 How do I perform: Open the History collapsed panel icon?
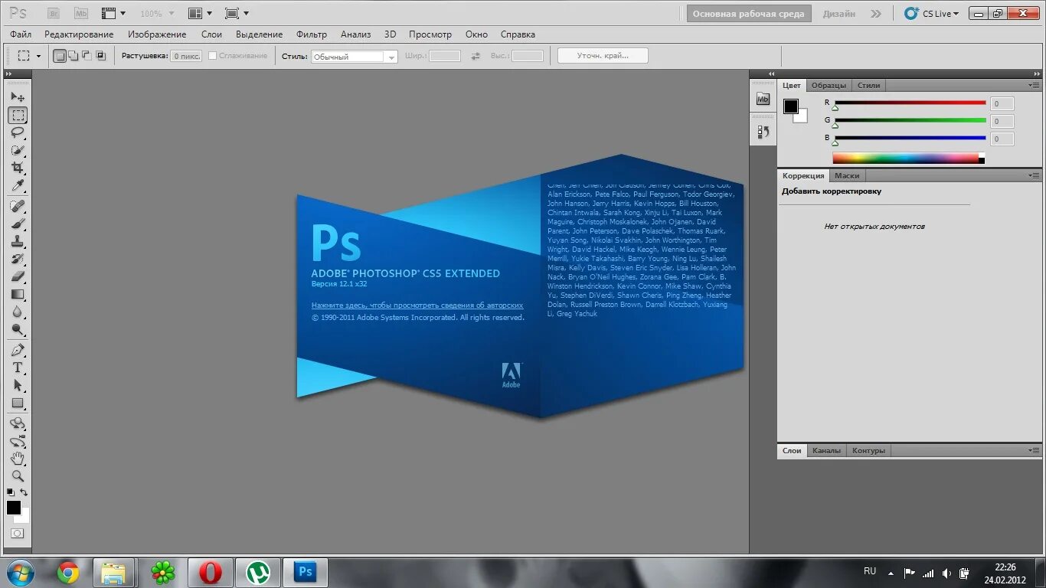pos(763,132)
